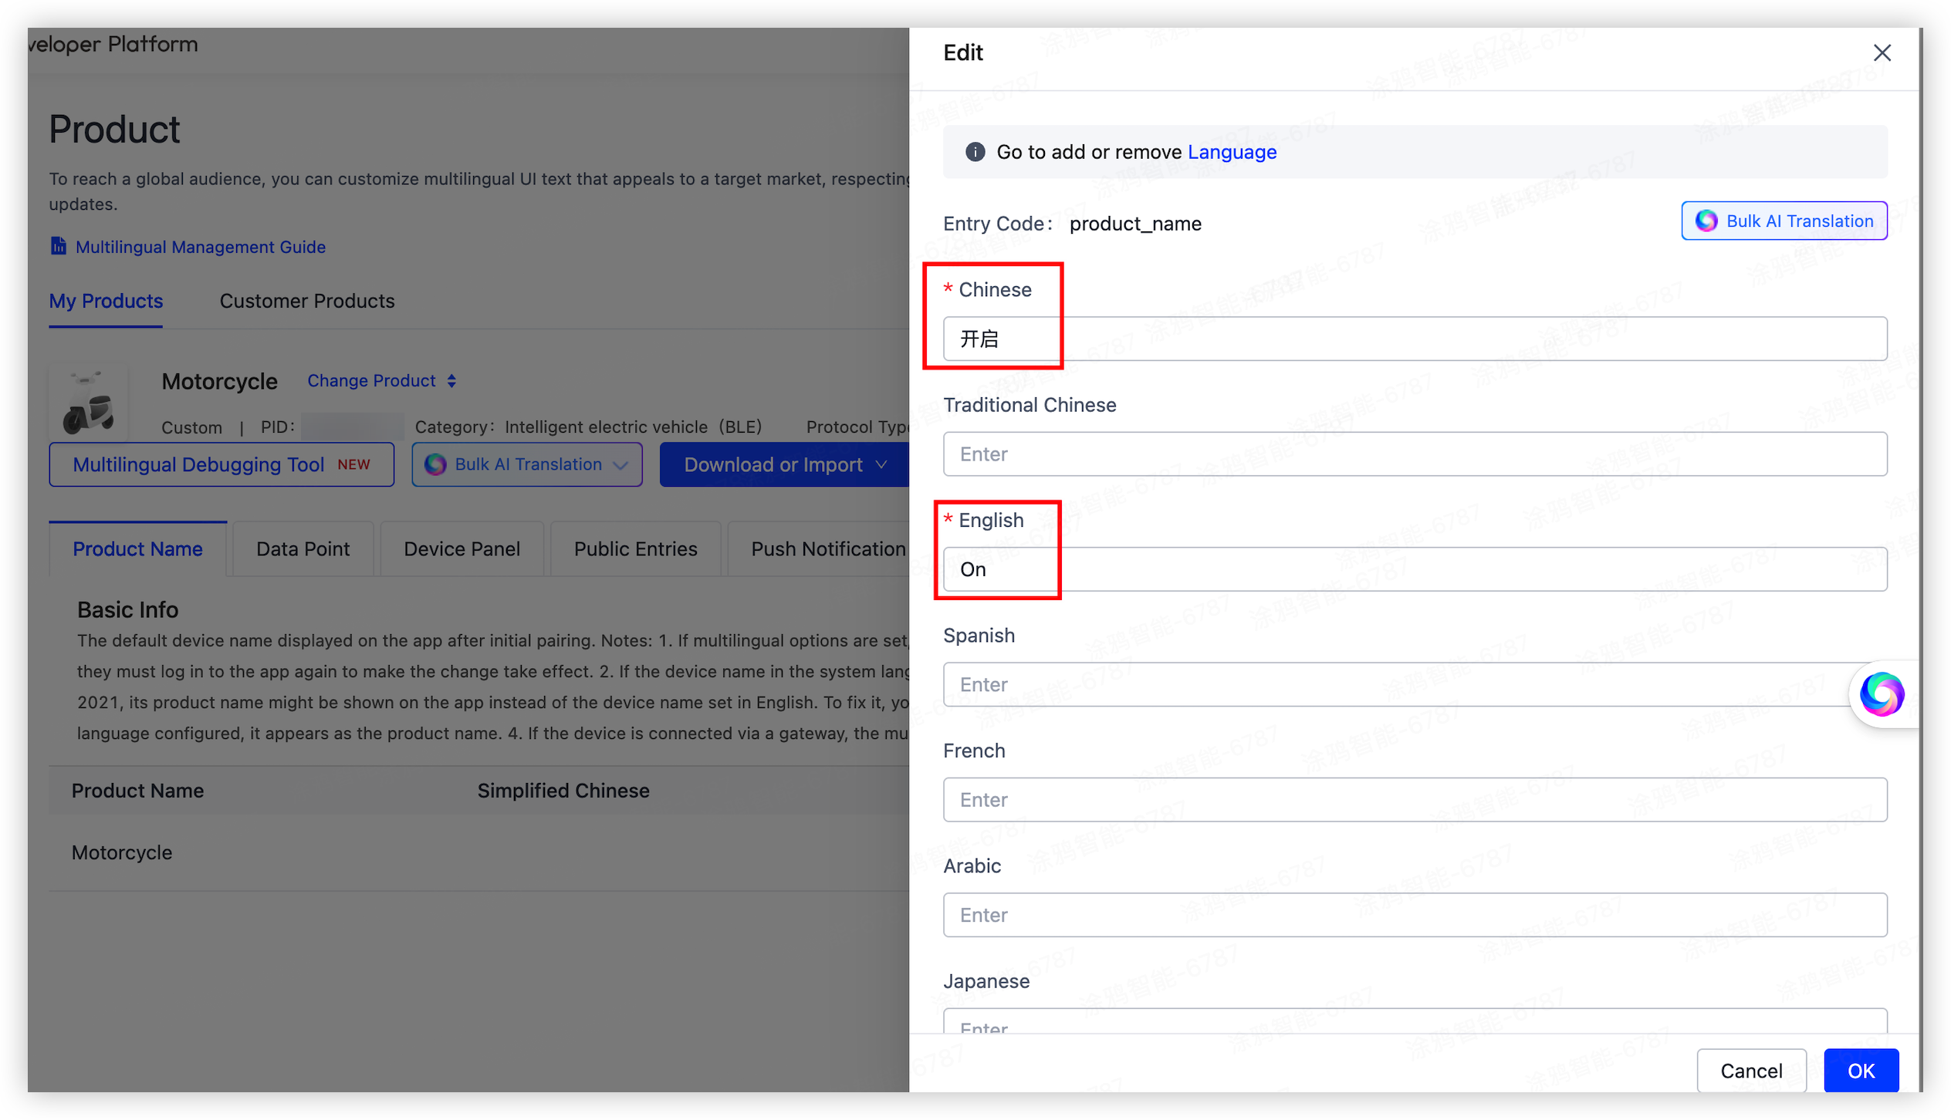Click the swirl icon on the Product page's Bulk AI Translation button
1951x1120 pixels.
point(435,464)
